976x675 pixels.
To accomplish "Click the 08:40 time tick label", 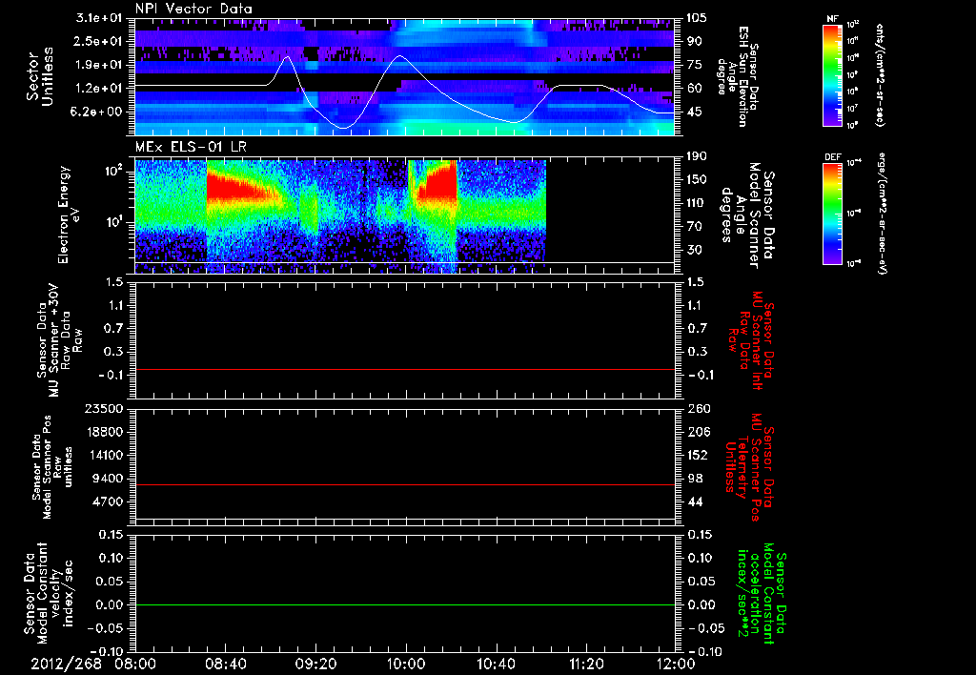I will pyautogui.click(x=226, y=664).
